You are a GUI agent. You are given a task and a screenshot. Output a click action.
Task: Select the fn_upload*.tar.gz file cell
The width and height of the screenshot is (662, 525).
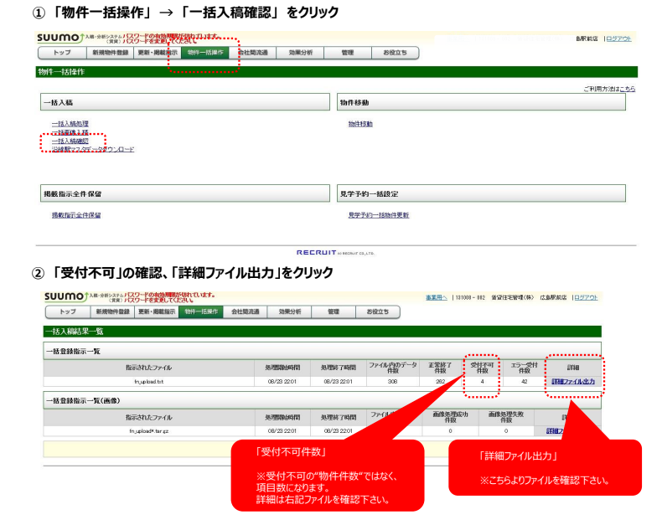(x=148, y=431)
